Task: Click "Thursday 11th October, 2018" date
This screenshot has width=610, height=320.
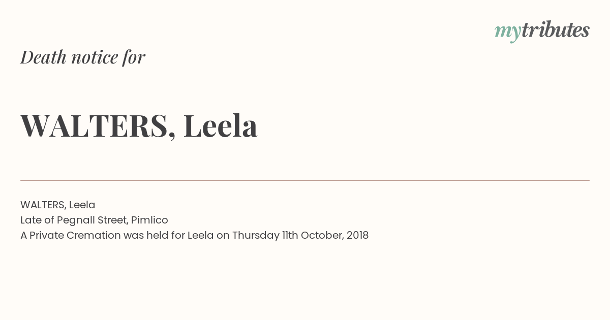Action: click(300, 235)
